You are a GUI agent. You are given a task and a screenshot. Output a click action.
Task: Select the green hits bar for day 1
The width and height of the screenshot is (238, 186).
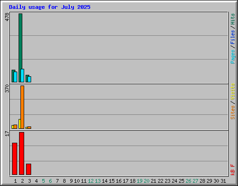point(13,76)
